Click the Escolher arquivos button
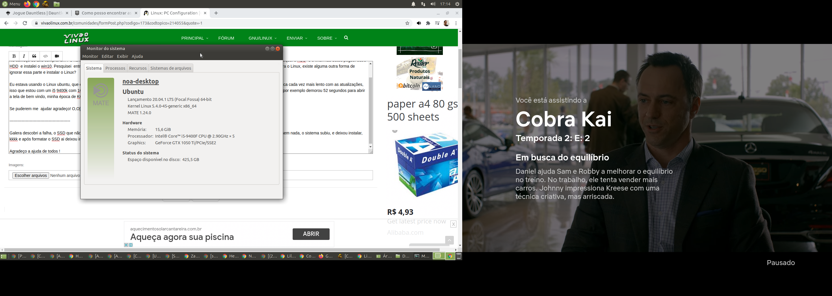 click(x=31, y=175)
